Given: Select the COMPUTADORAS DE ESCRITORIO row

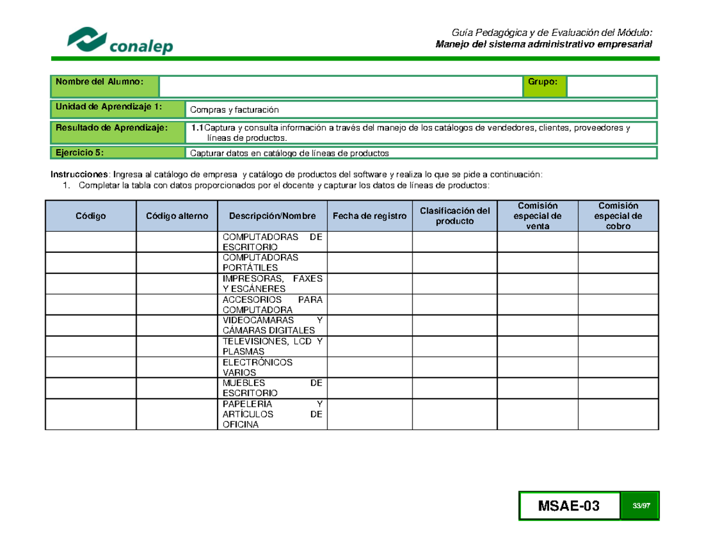Looking at the screenshot, I should tap(272, 242).
